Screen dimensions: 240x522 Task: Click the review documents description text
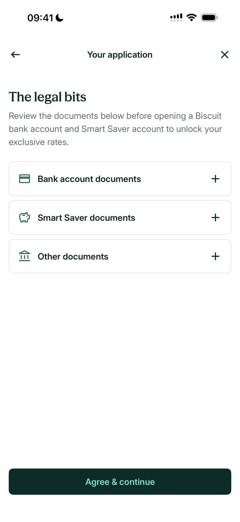pos(115,129)
